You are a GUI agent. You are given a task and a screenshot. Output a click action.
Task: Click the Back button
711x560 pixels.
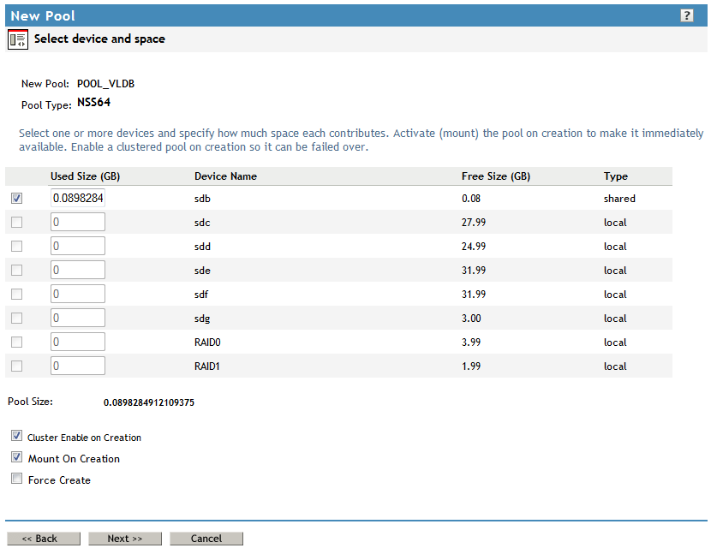(x=44, y=538)
